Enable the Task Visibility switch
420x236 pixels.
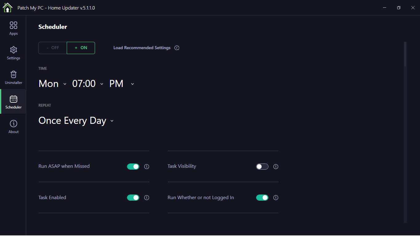click(x=262, y=167)
